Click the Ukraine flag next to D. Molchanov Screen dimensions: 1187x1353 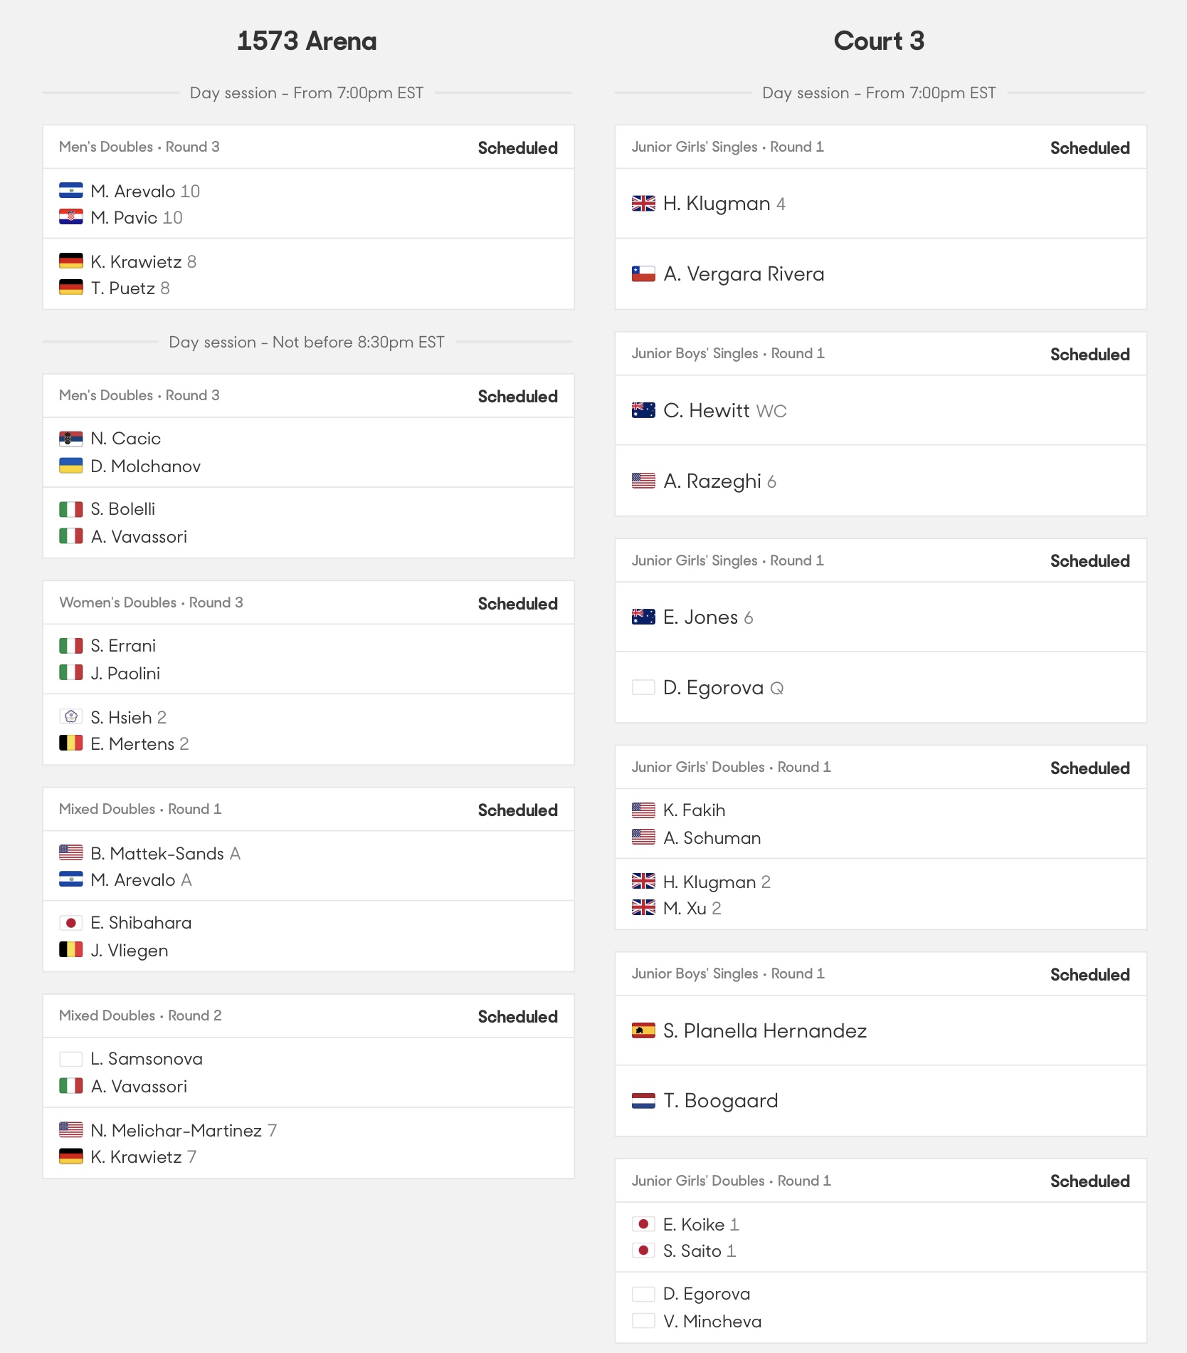tap(70, 466)
